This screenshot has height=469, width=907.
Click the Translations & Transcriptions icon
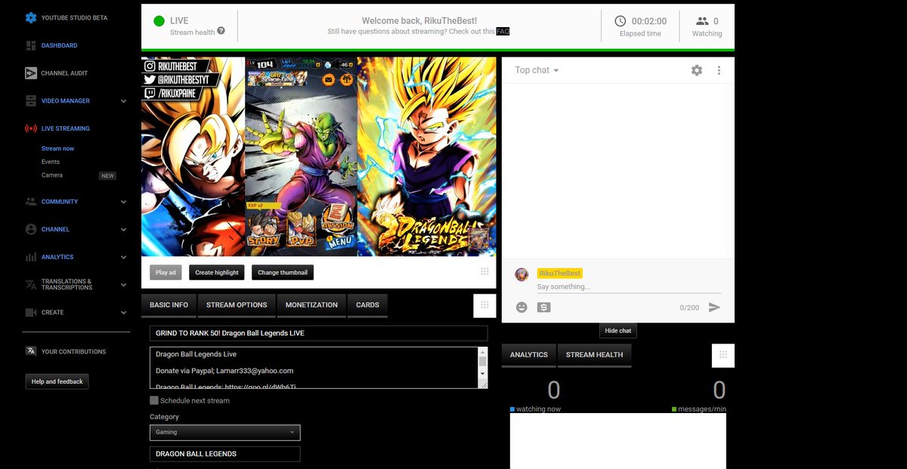coord(31,284)
